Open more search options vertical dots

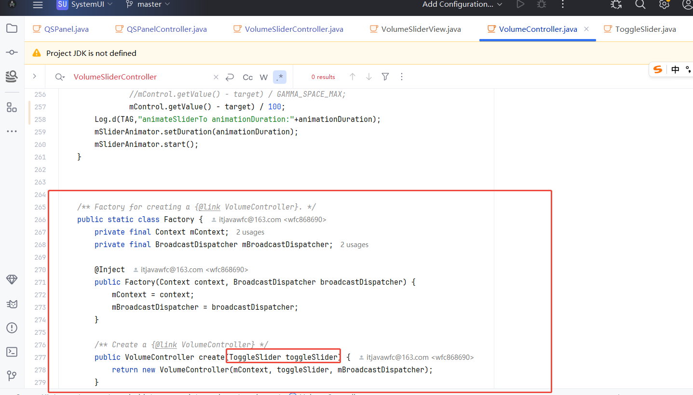(401, 77)
